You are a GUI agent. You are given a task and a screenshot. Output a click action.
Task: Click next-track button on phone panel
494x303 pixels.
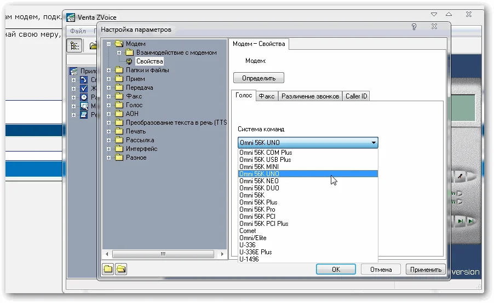click(x=471, y=221)
